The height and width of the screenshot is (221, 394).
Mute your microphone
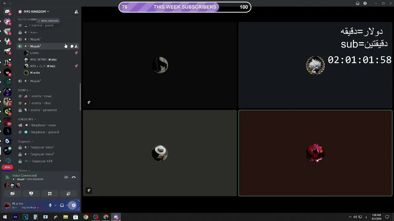tap(50, 205)
